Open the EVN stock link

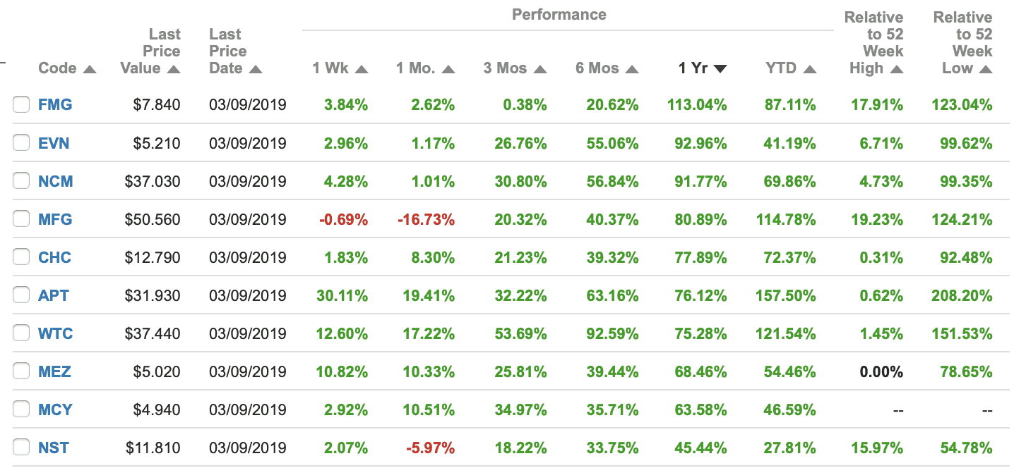pyautogui.click(x=54, y=143)
